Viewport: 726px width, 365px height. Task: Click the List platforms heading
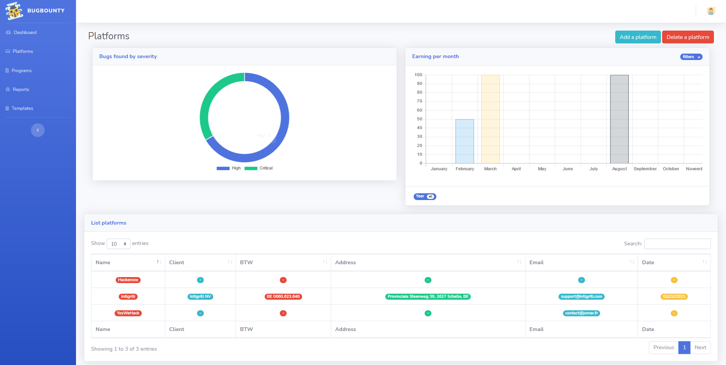coord(109,223)
